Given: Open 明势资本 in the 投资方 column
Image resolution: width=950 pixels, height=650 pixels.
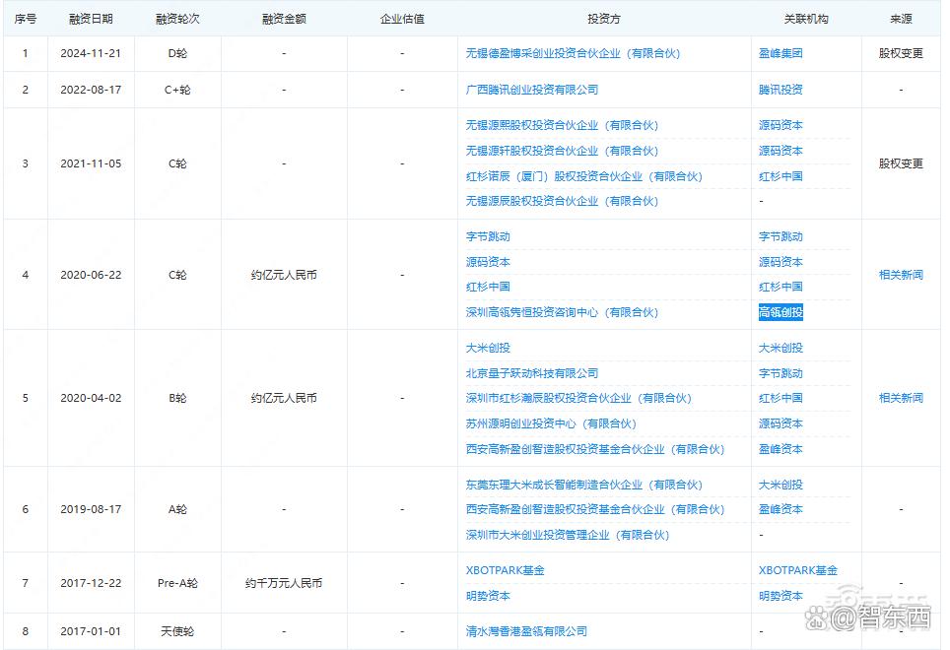Looking at the screenshot, I should (x=488, y=596).
